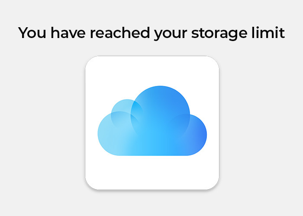Click the top-right rounded corner of tile
The height and width of the screenshot is (216, 303).
click(214, 61)
